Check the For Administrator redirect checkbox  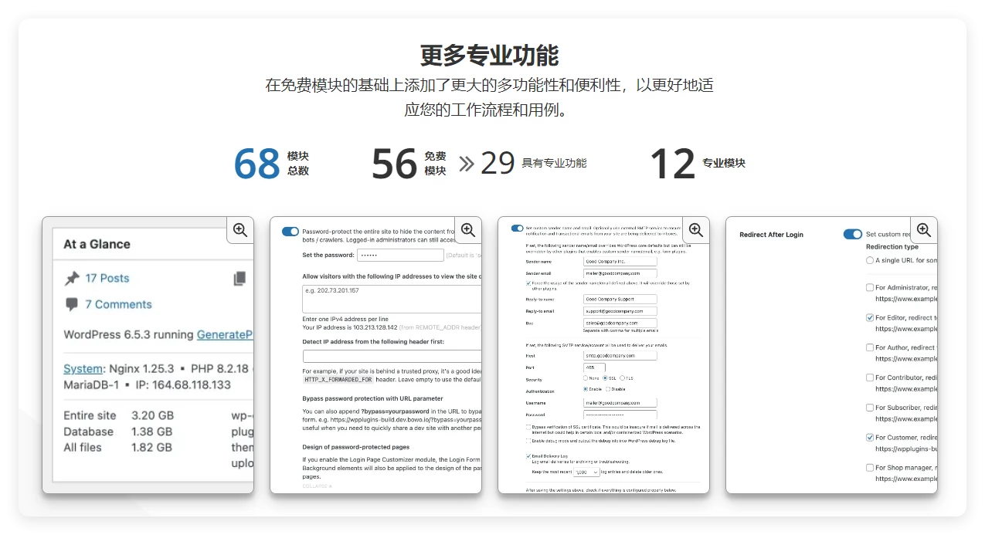pos(868,287)
